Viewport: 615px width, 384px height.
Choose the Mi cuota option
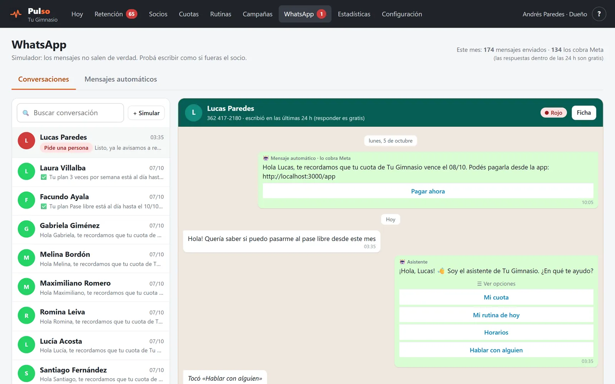click(496, 297)
